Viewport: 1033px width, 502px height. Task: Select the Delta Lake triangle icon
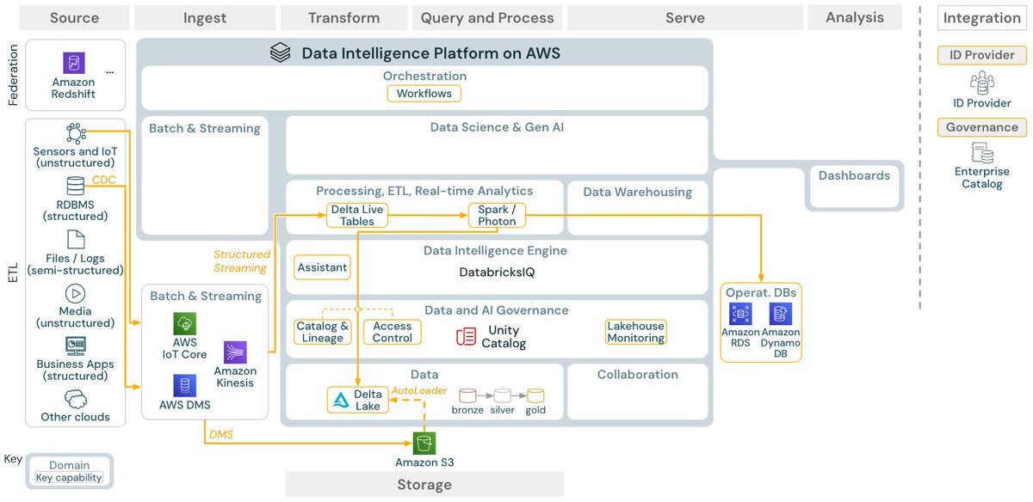[341, 400]
